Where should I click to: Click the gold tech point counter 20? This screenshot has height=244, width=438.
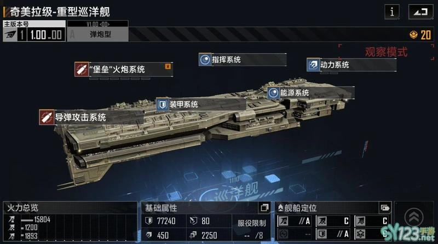420,35
